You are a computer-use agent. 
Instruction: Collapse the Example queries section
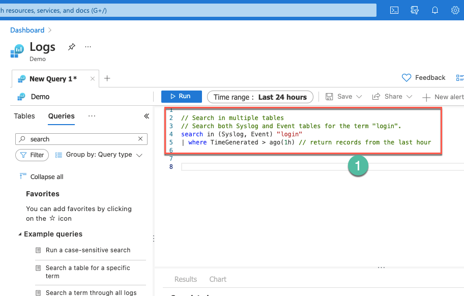click(x=20, y=234)
